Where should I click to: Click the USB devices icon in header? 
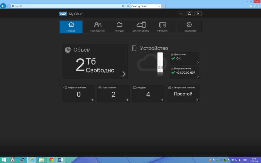click(181, 14)
